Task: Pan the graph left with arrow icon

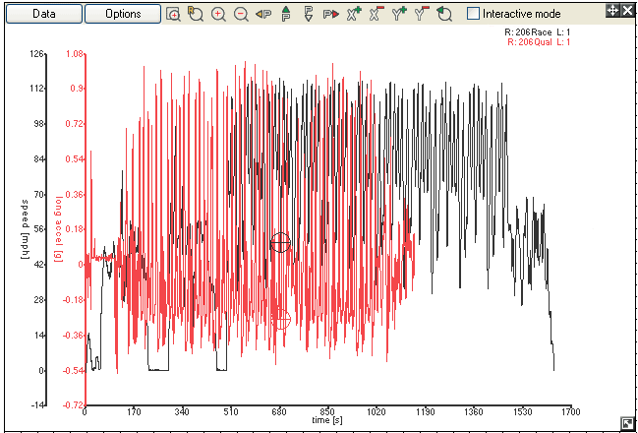Action: click(x=263, y=15)
